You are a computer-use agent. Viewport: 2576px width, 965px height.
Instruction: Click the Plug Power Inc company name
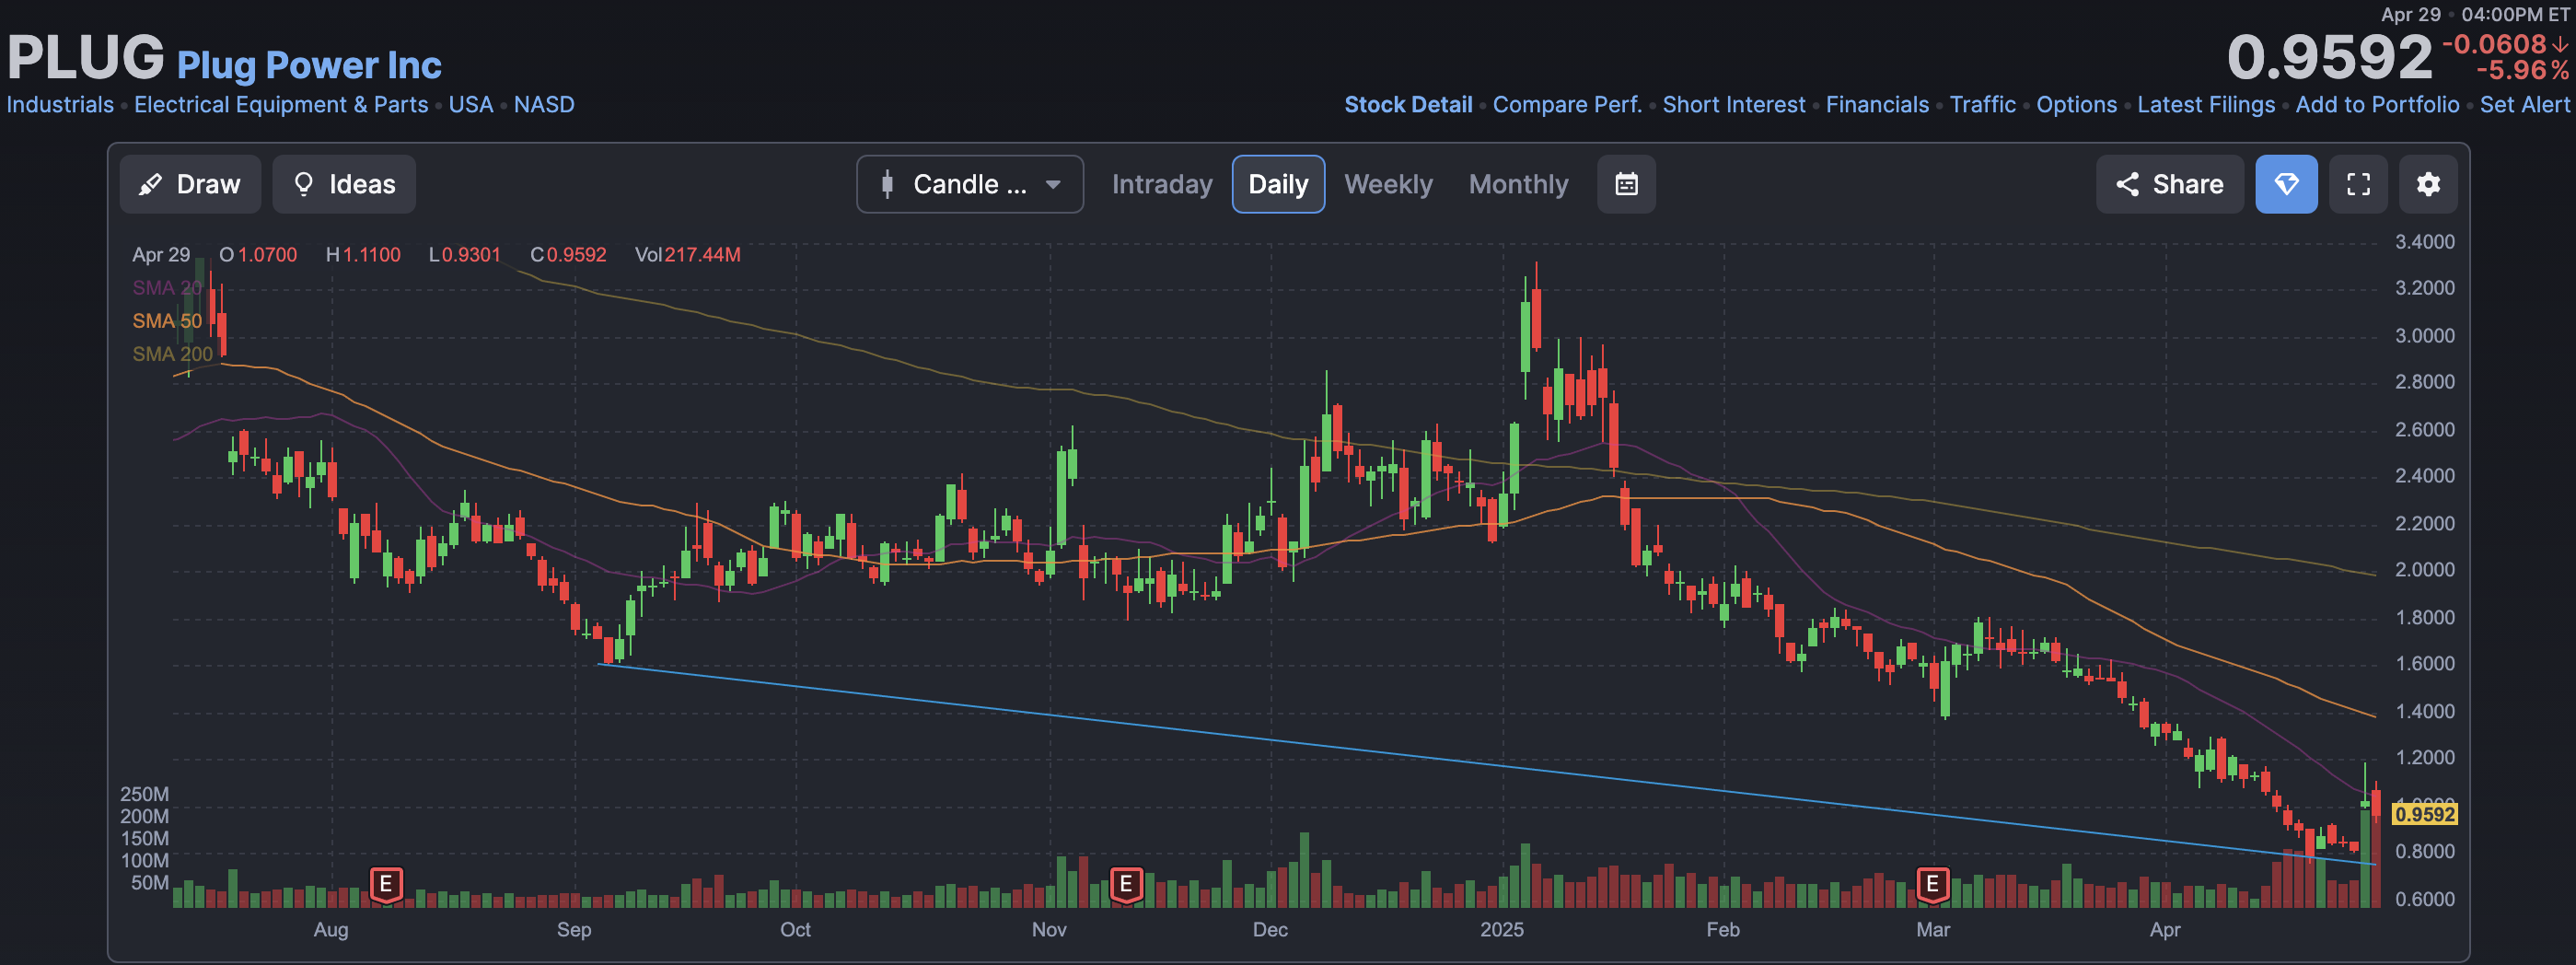309,65
